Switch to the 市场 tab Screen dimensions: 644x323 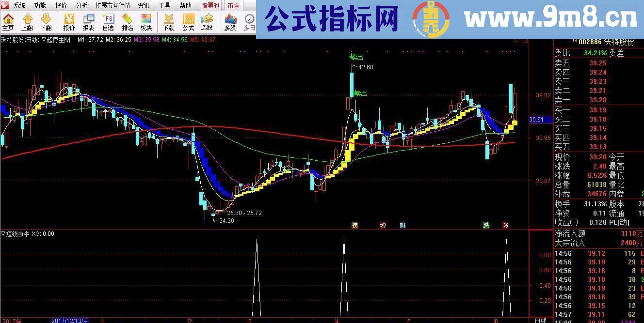(x=233, y=5)
